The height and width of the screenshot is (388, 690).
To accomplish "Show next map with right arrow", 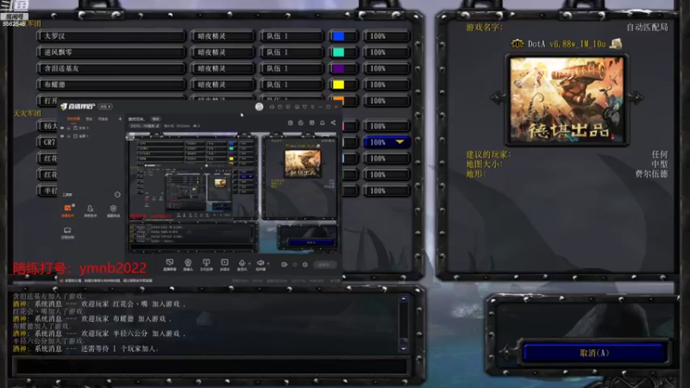I will (x=637, y=97).
